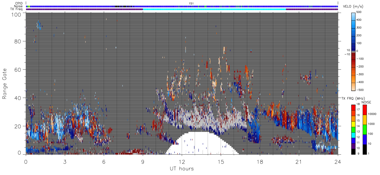The image size is (380, 175).
Task: Select the 'TX Freq' row label at top left
Action: [x=17, y=9]
